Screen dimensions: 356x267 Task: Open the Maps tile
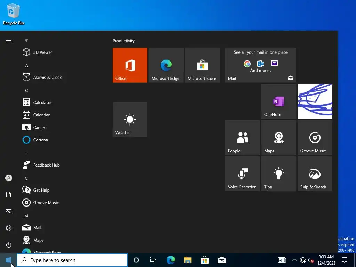tap(279, 138)
